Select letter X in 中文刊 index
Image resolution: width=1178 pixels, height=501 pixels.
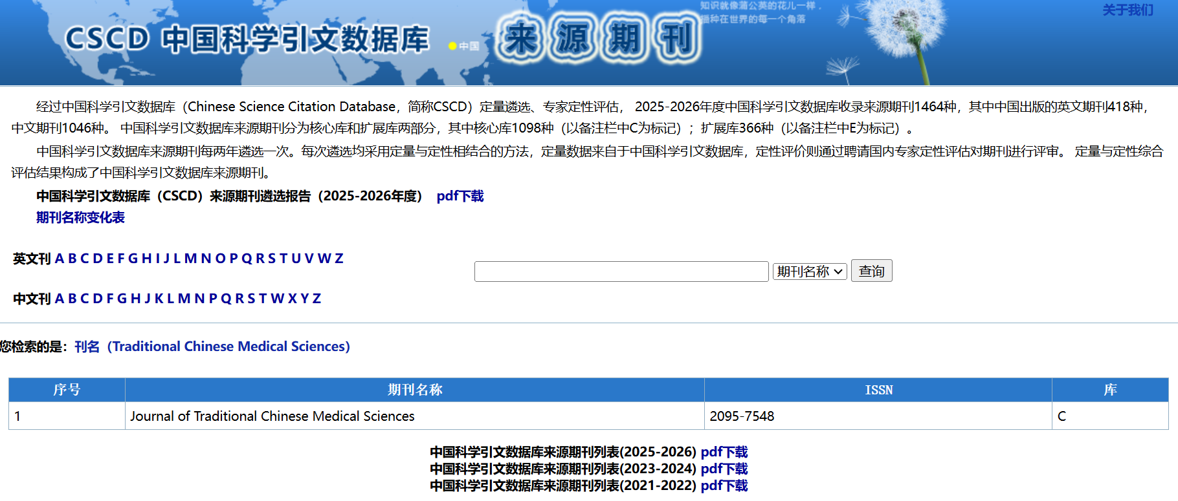293,299
